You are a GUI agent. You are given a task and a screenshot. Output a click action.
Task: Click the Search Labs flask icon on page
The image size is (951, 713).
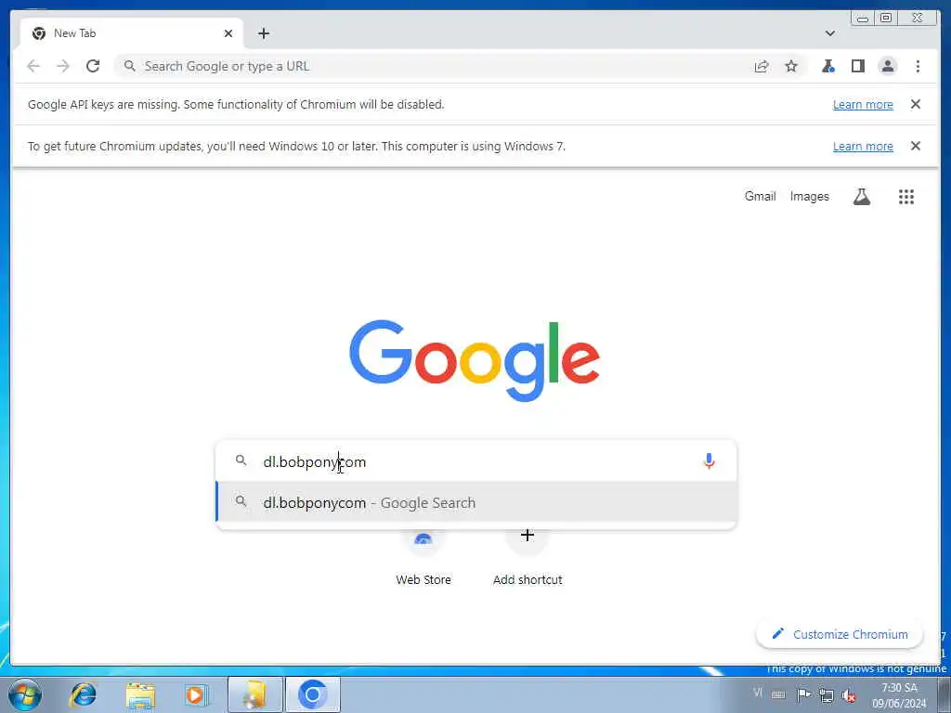(861, 197)
